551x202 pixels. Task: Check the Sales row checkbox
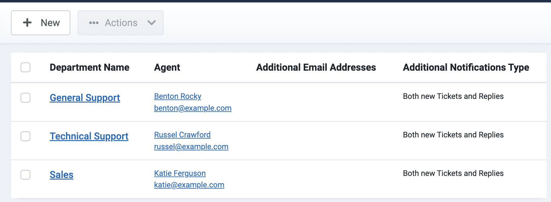tap(25, 175)
